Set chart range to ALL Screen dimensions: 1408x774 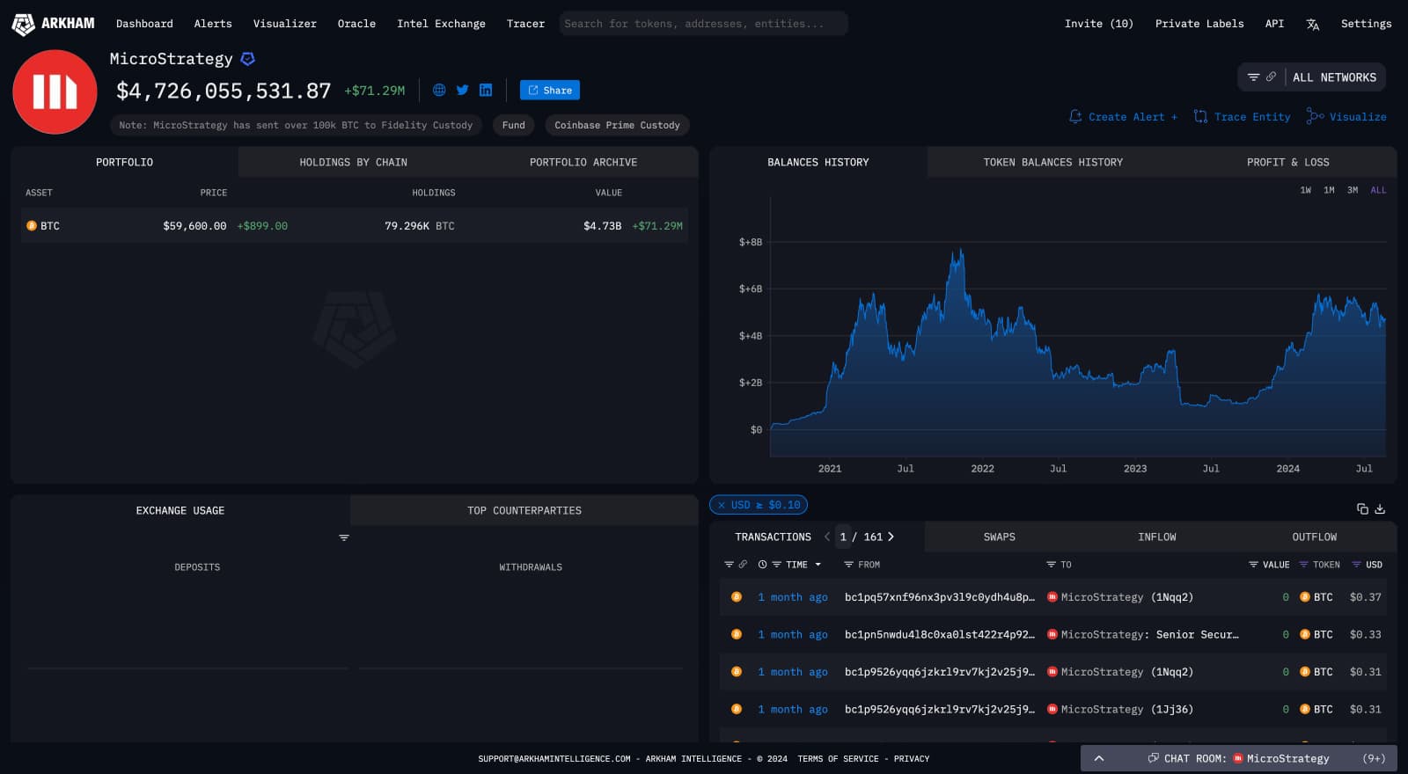coord(1378,190)
